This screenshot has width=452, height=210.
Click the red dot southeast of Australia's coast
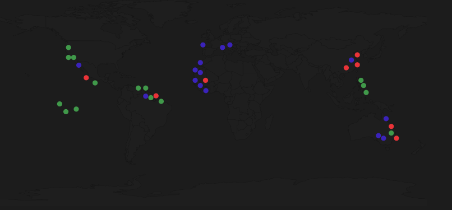tap(396, 138)
